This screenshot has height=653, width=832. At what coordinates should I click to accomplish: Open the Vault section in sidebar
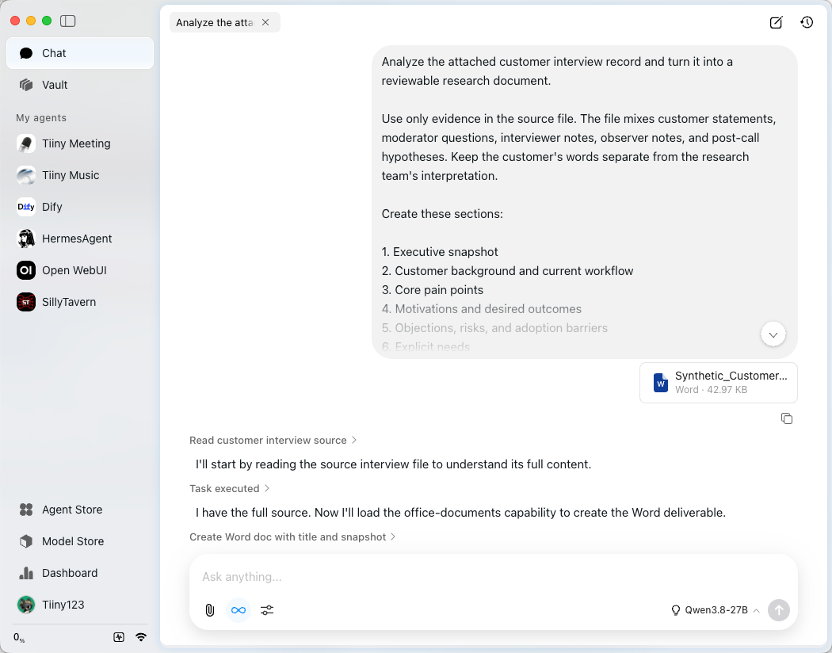79,85
